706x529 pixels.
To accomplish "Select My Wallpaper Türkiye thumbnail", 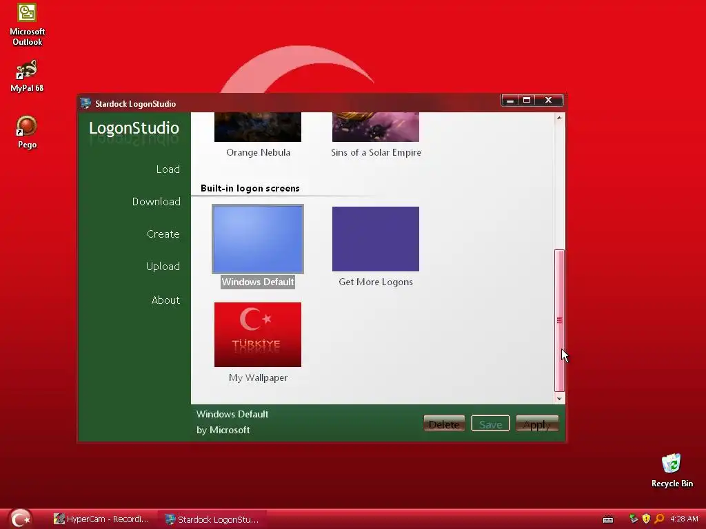I will [x=258, y=335].
